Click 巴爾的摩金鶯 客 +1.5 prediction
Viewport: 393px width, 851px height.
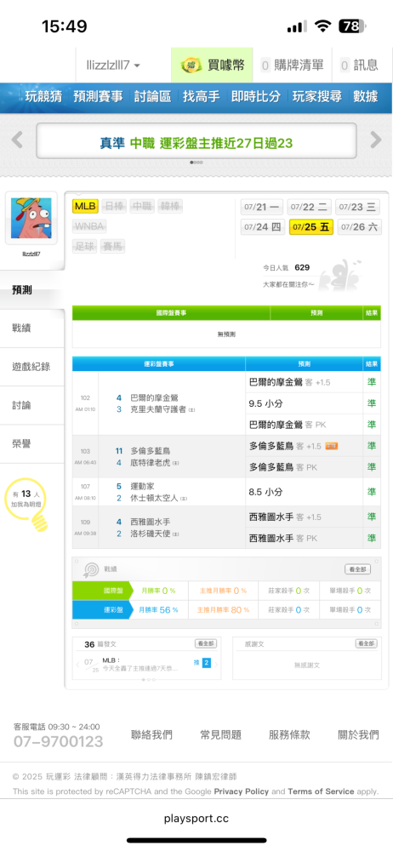(x=290, y=382)
